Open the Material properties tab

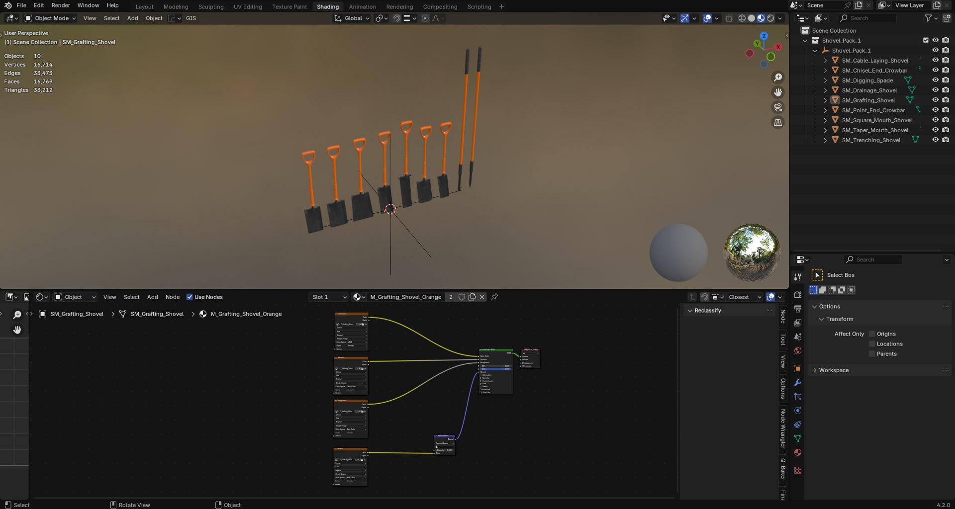pyautogui.click(x=798, y=452)
